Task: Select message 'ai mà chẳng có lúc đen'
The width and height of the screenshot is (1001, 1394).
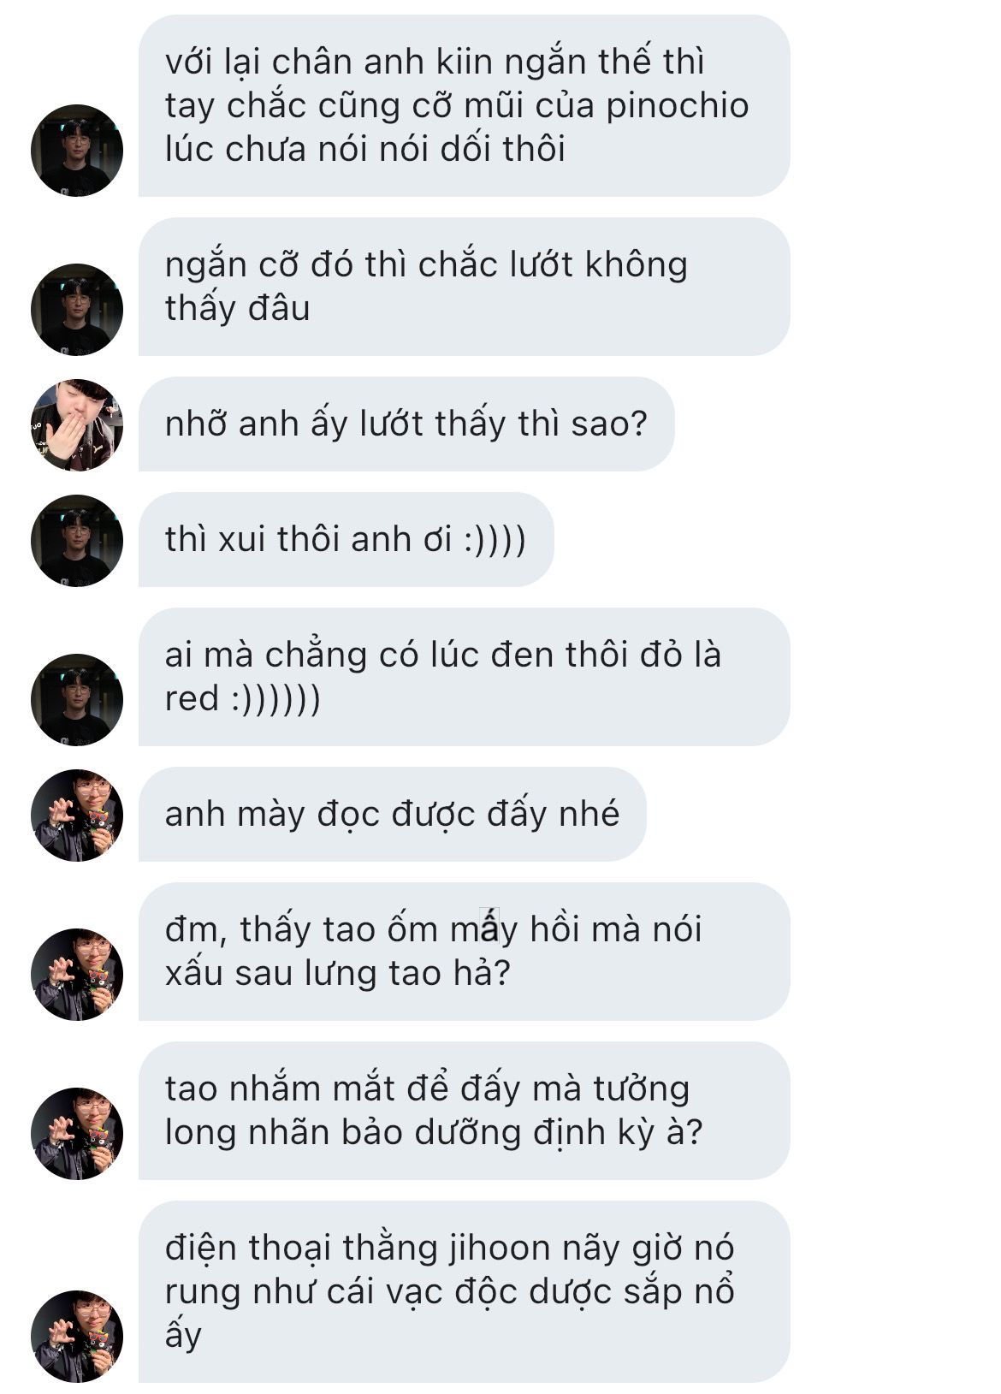Action: (x=464, y=677)
